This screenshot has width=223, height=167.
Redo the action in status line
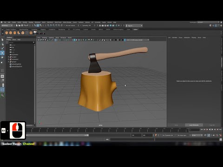tap(27, 26)
